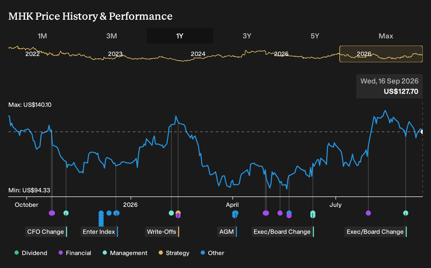Toggle the Financial legend filter

coord(75,253)
